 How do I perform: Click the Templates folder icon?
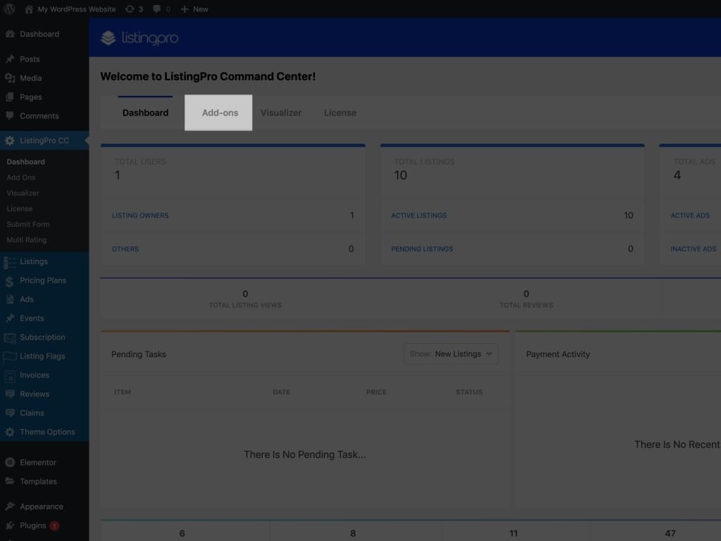point(10,481)
